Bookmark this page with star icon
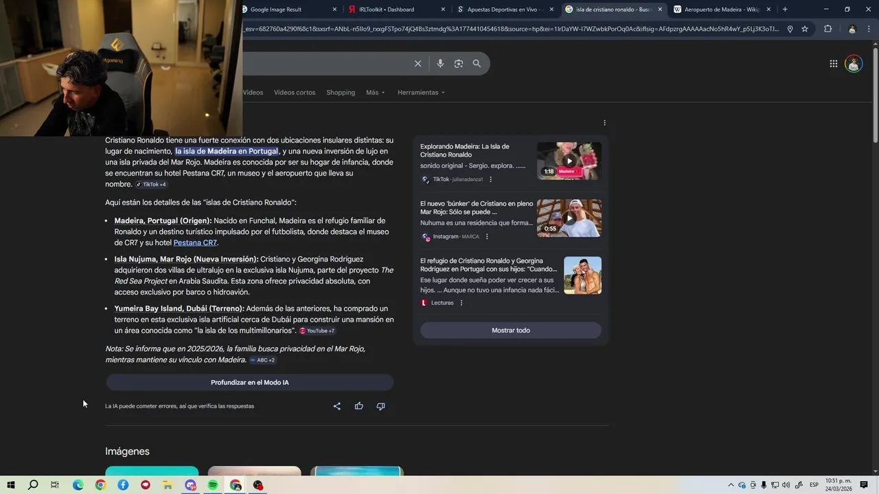Image resolution: width=879 pixels, height=494 pixels. point(805,29)
